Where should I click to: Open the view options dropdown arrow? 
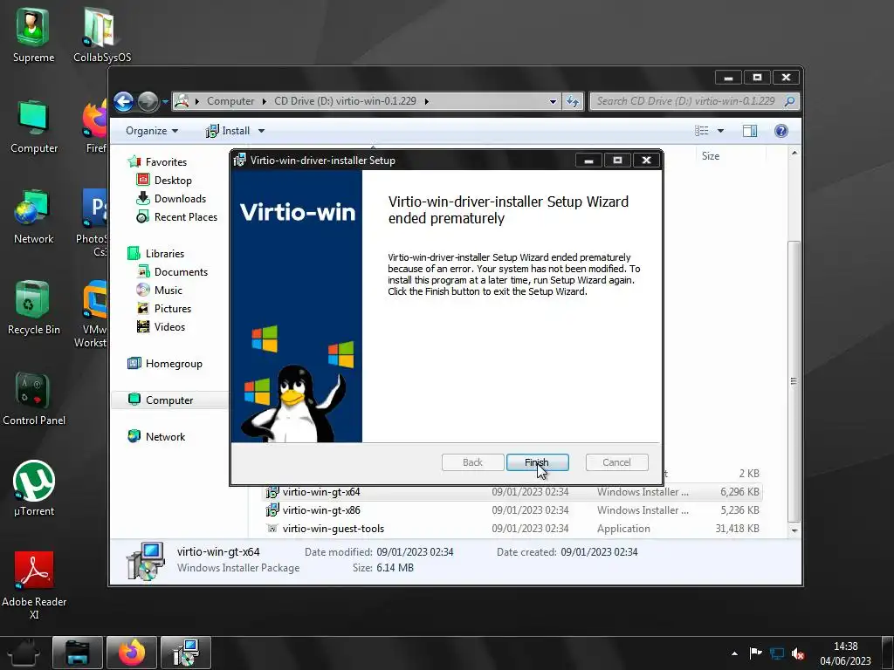click(720, 131)
